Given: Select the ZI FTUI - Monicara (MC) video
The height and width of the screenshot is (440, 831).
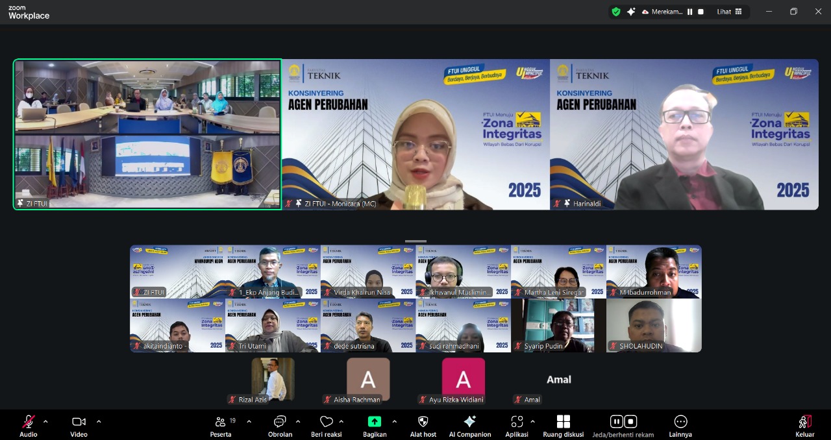Looking at the screenshot, I should (x=415, y=134).
